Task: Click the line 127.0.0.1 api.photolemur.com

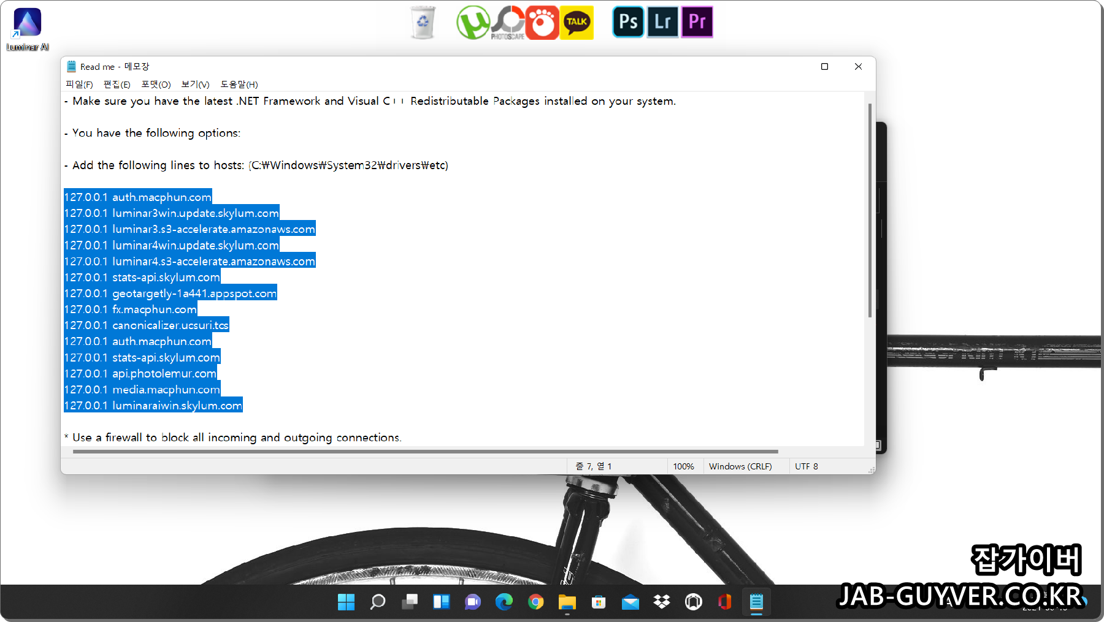Action: click(x=140, y=373)
